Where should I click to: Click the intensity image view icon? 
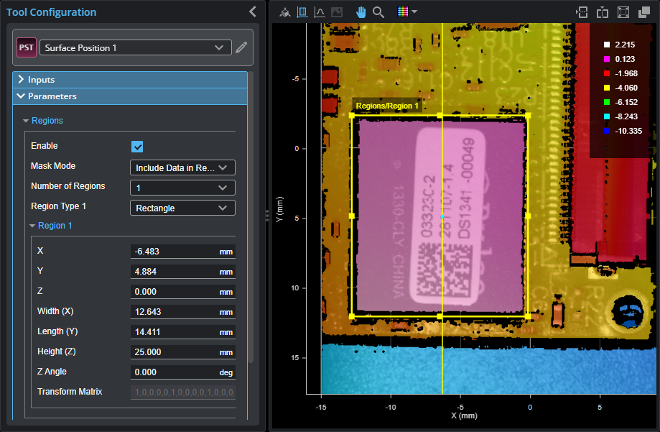[337, 12]
